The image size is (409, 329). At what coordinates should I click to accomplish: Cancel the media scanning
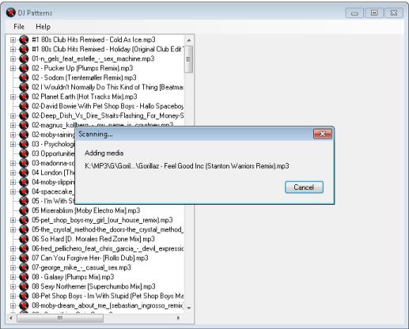point(304,187)
